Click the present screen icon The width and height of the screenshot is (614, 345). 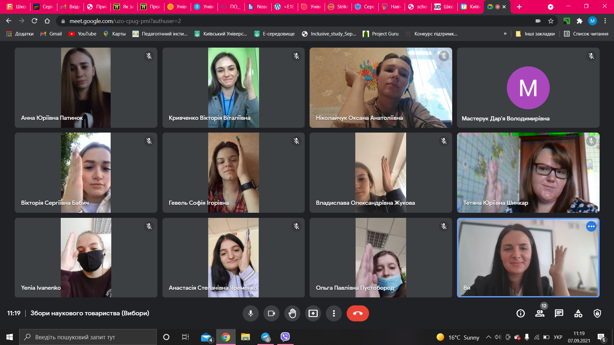(313, 313)
